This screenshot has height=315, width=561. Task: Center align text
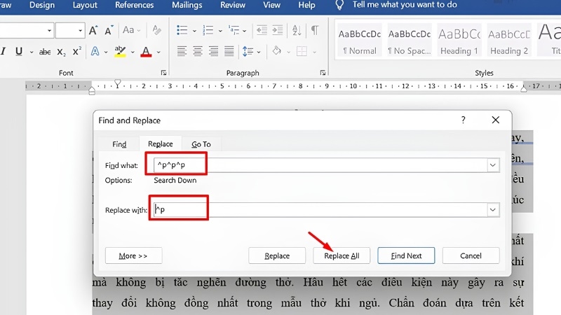click(198, 51)
